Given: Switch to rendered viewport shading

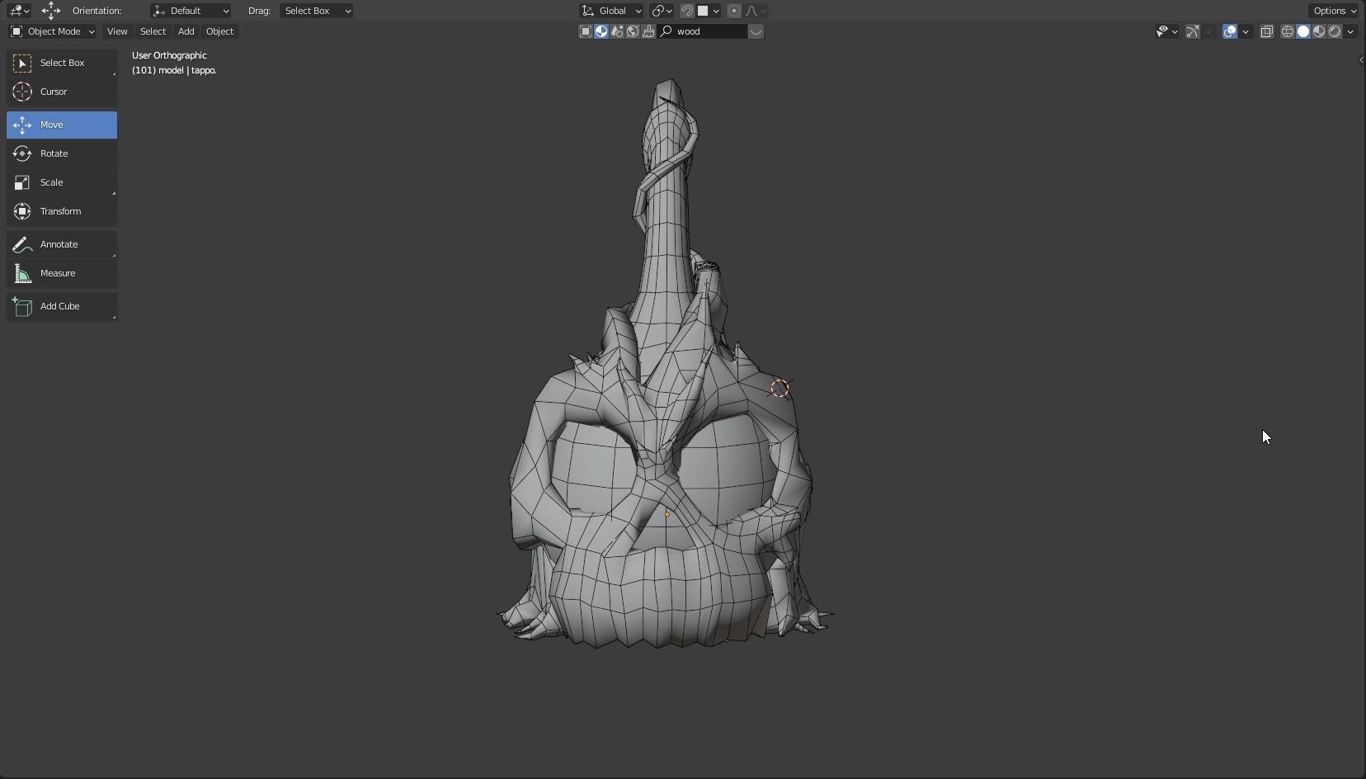Looking at the screenshot, I should coord(1335,31).
